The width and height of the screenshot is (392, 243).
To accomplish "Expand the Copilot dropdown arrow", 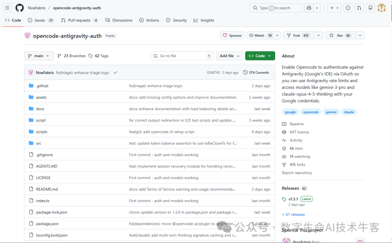I will [x=317, y=8].
